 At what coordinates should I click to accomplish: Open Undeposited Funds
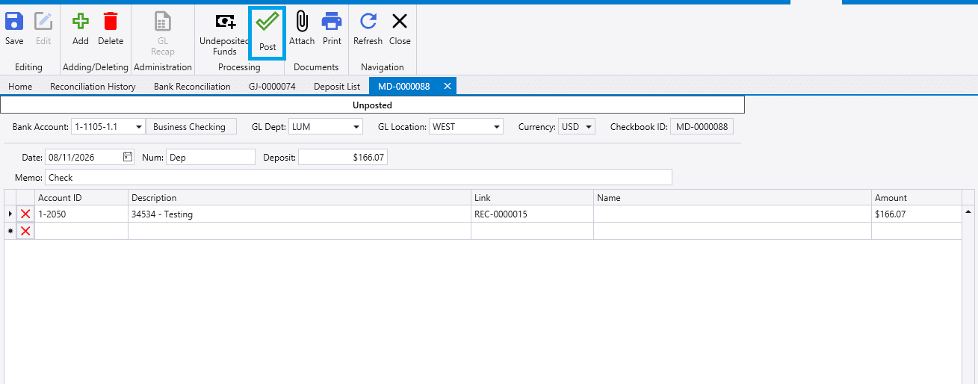coord(224,34)
